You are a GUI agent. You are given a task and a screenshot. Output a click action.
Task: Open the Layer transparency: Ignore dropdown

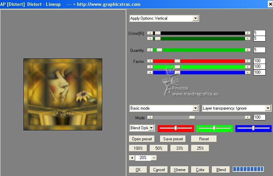coord(236,108)
